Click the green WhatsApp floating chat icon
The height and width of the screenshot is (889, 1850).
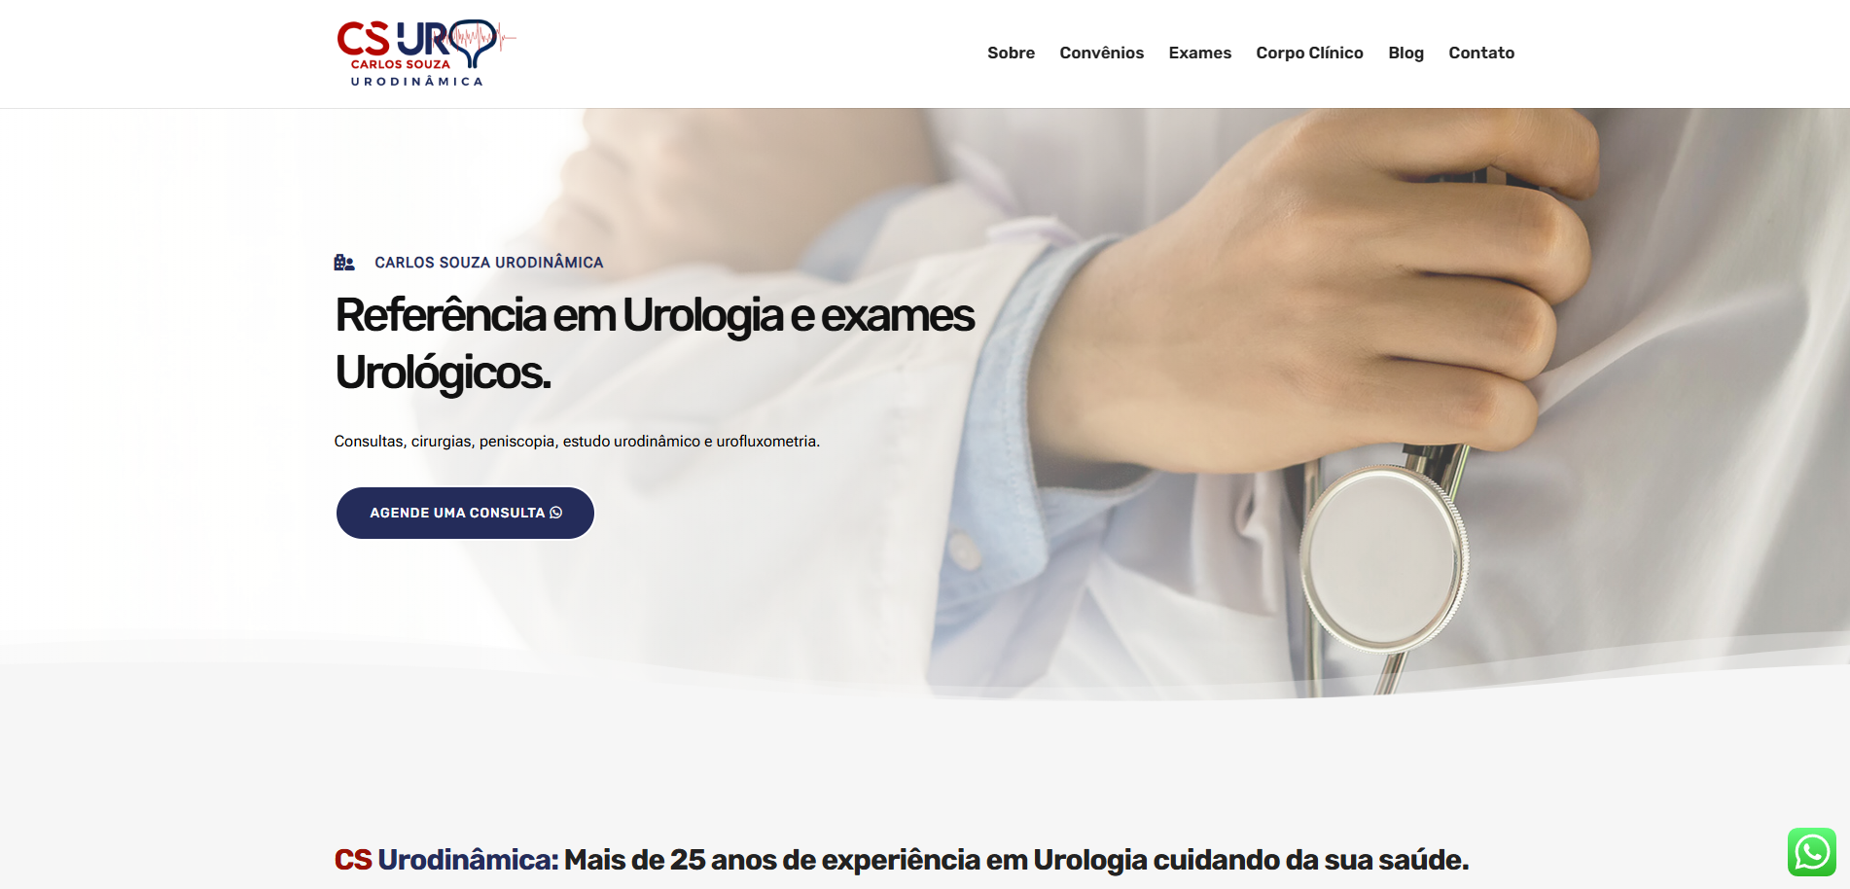[x=1811, y=852]
